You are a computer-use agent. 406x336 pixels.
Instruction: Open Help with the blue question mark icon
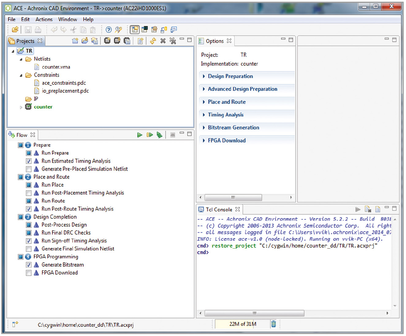109,30
